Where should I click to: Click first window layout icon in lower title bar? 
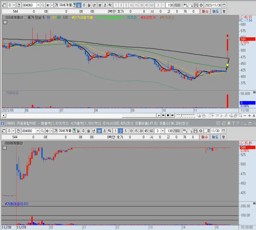[218, 123]
